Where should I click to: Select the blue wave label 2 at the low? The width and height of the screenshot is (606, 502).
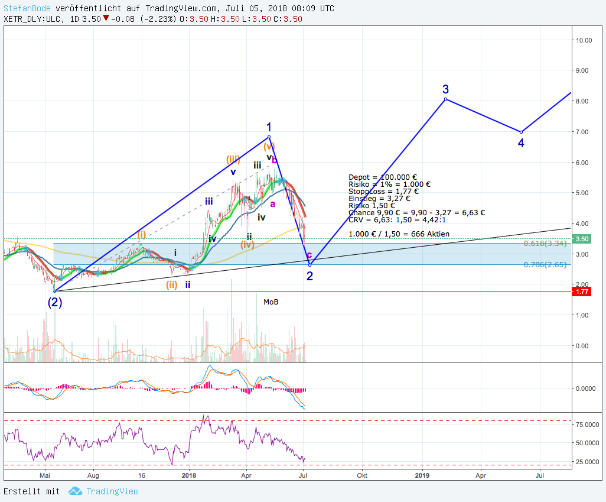(309, 276)
